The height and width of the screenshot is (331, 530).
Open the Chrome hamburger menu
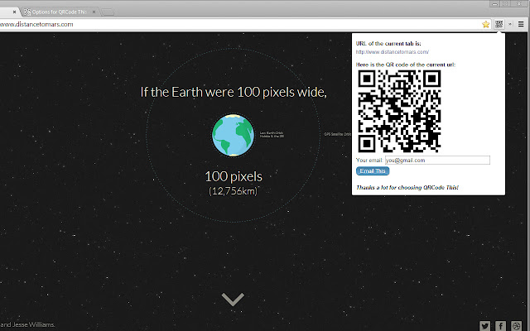(521, 24)
